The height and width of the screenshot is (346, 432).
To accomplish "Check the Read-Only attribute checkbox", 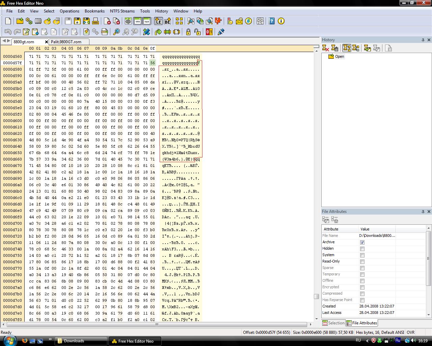I will tap(362, 262).
